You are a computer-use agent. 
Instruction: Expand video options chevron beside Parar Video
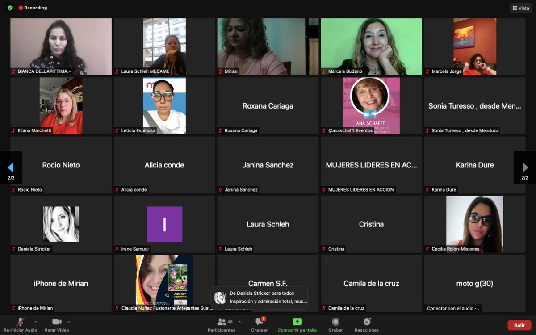pos(69,322)
